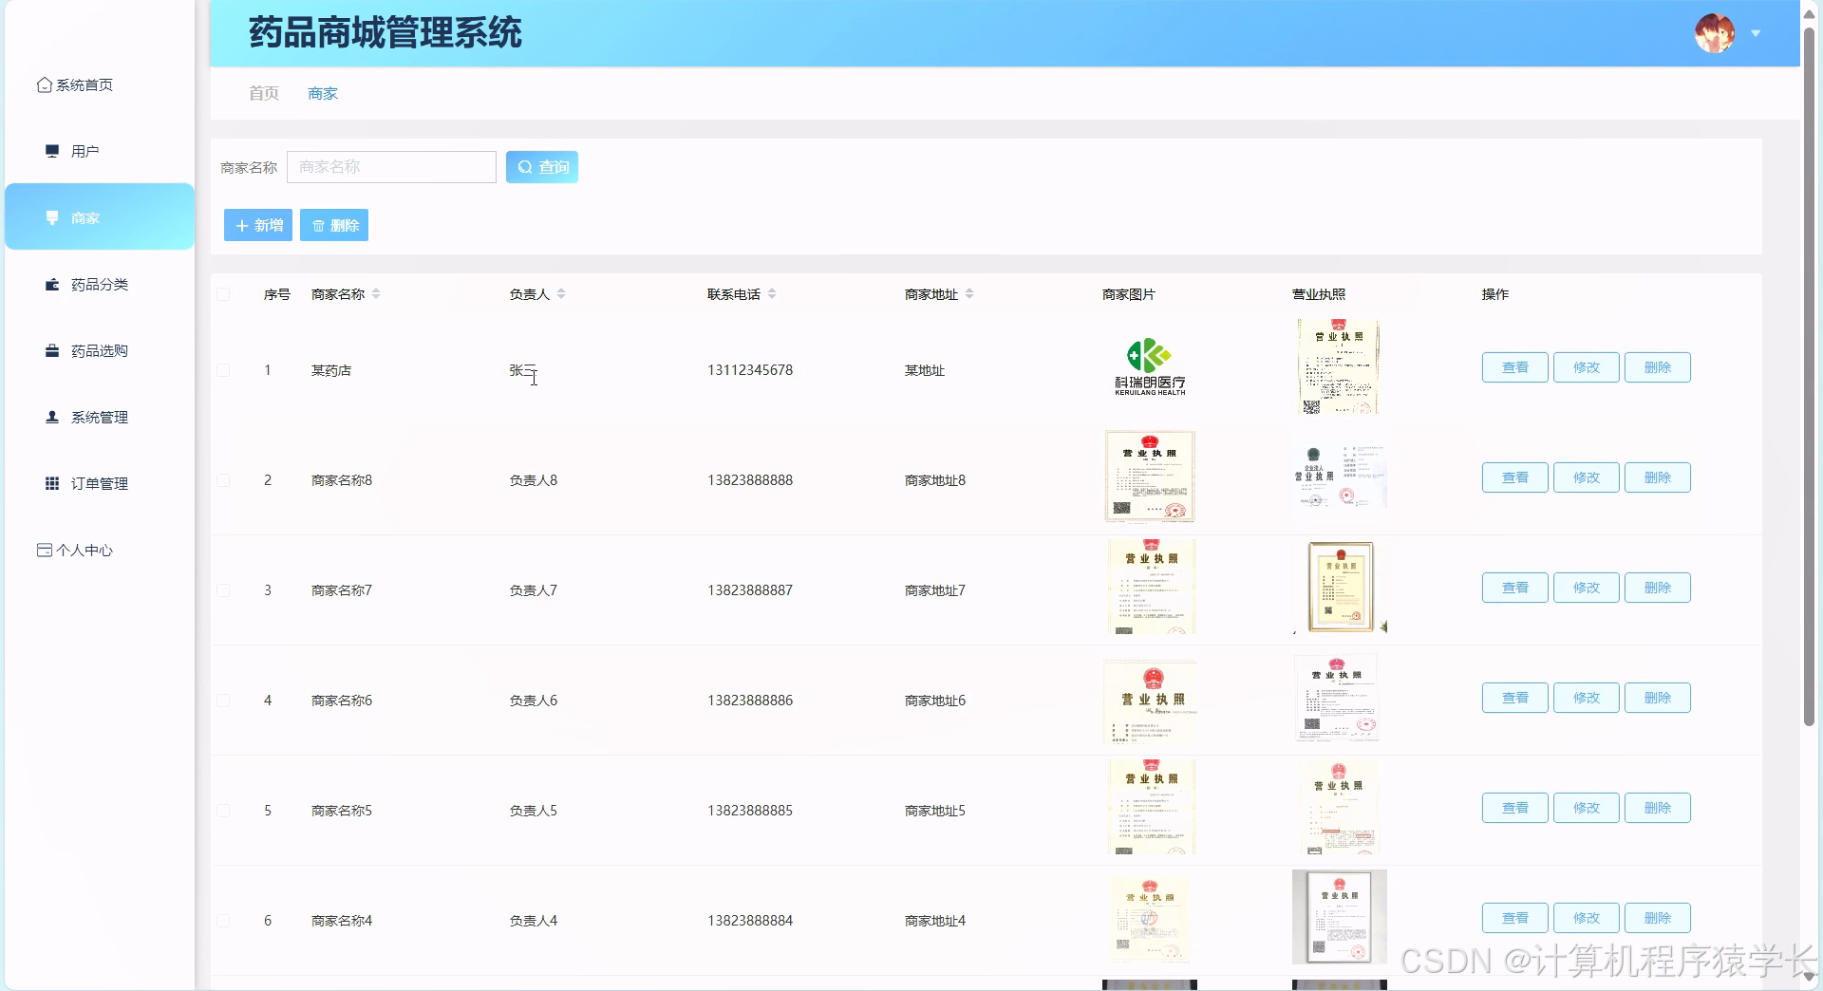Viewport: 1823px width, 991px height.
Task: Switch to the 首页 breadcrumb tab
Action: pos(263,93)
